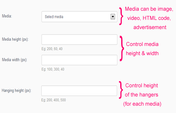Image resolution: width=176 pixels, height=113 pixels.
Task: Click the pink bracket spanning height and width
Action: click(x=122, y=49)
